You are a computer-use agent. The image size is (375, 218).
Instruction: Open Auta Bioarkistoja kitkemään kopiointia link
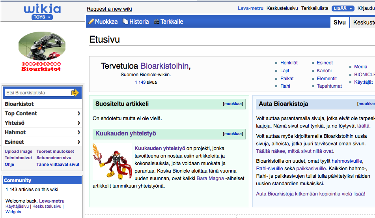[x=310, y=194]
